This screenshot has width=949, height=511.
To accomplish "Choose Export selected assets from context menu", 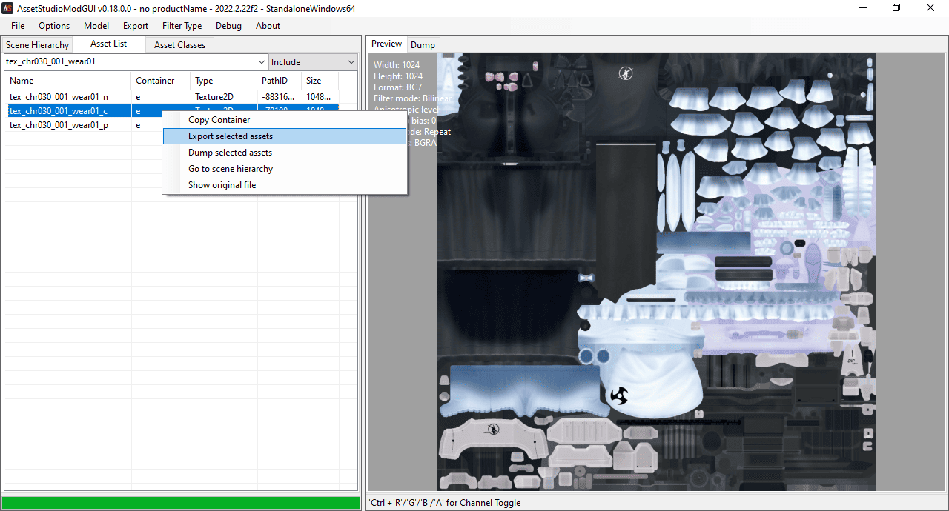I will (231, 136).
